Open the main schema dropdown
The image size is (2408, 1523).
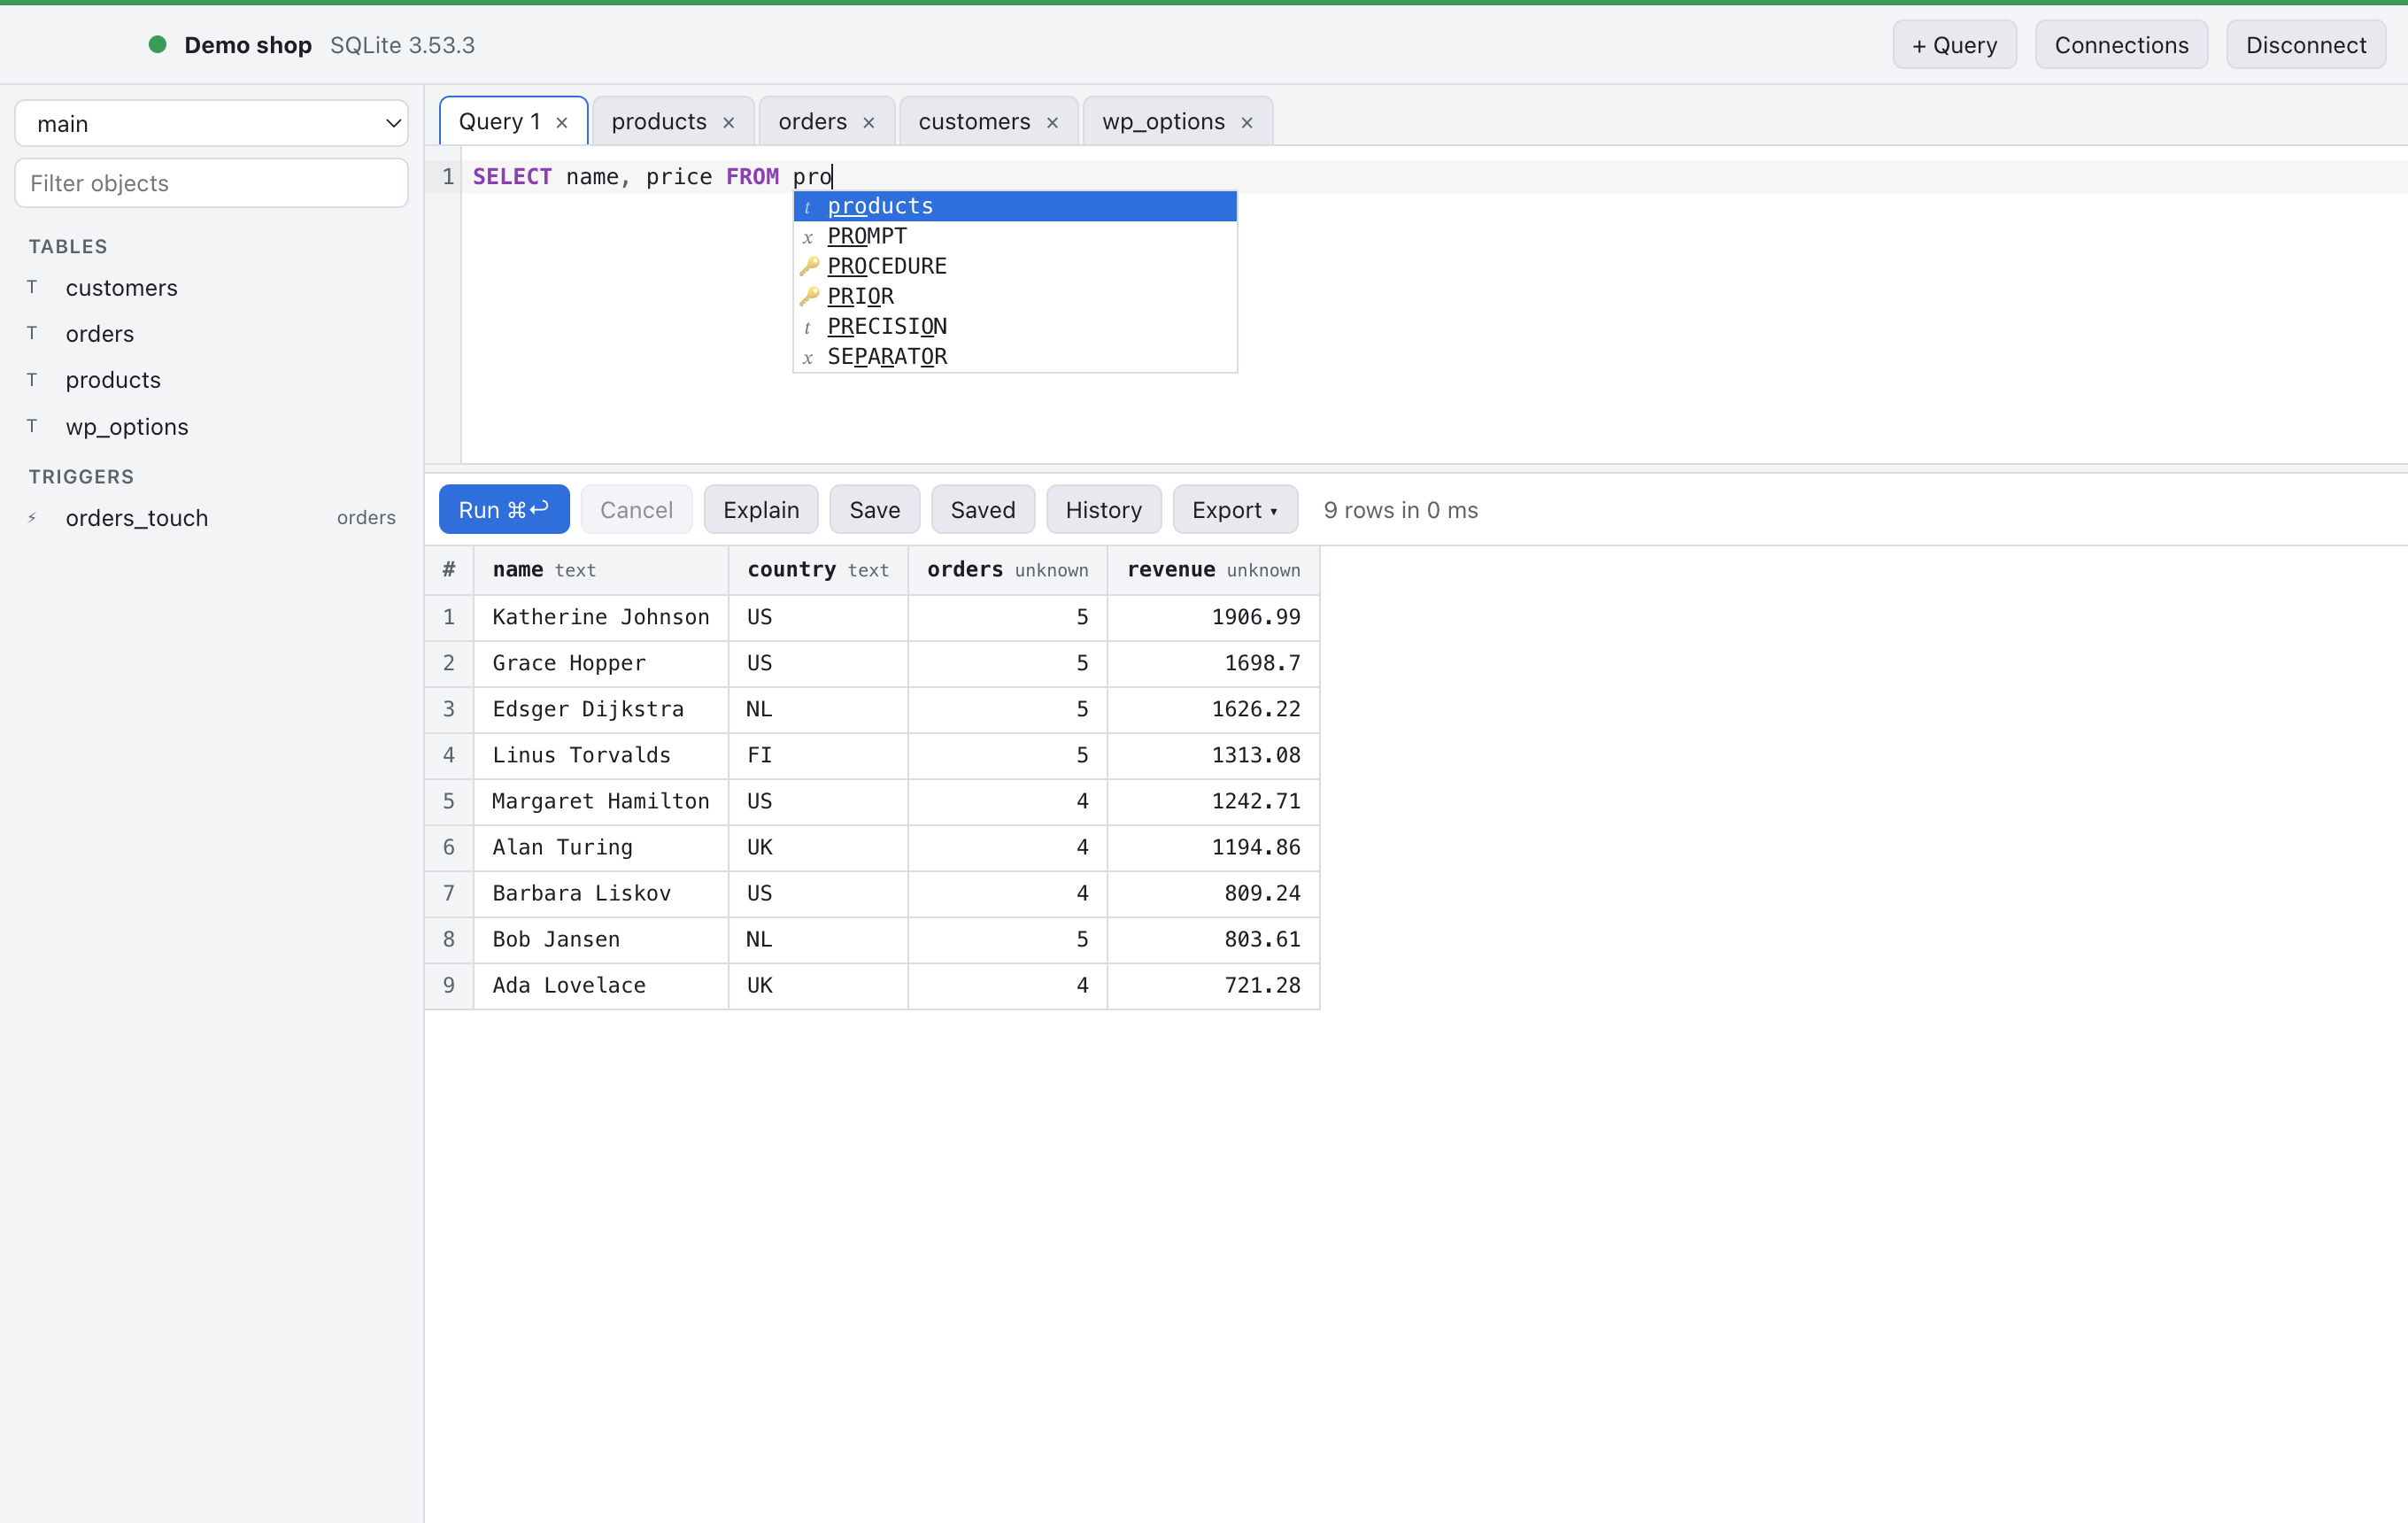212,123
